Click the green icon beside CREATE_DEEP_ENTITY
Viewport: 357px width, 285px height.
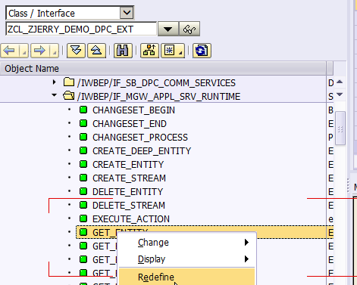tap(83, 150)
